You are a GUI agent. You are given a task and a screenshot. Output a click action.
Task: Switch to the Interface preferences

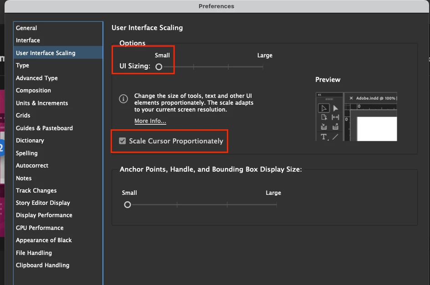point(28,40)
